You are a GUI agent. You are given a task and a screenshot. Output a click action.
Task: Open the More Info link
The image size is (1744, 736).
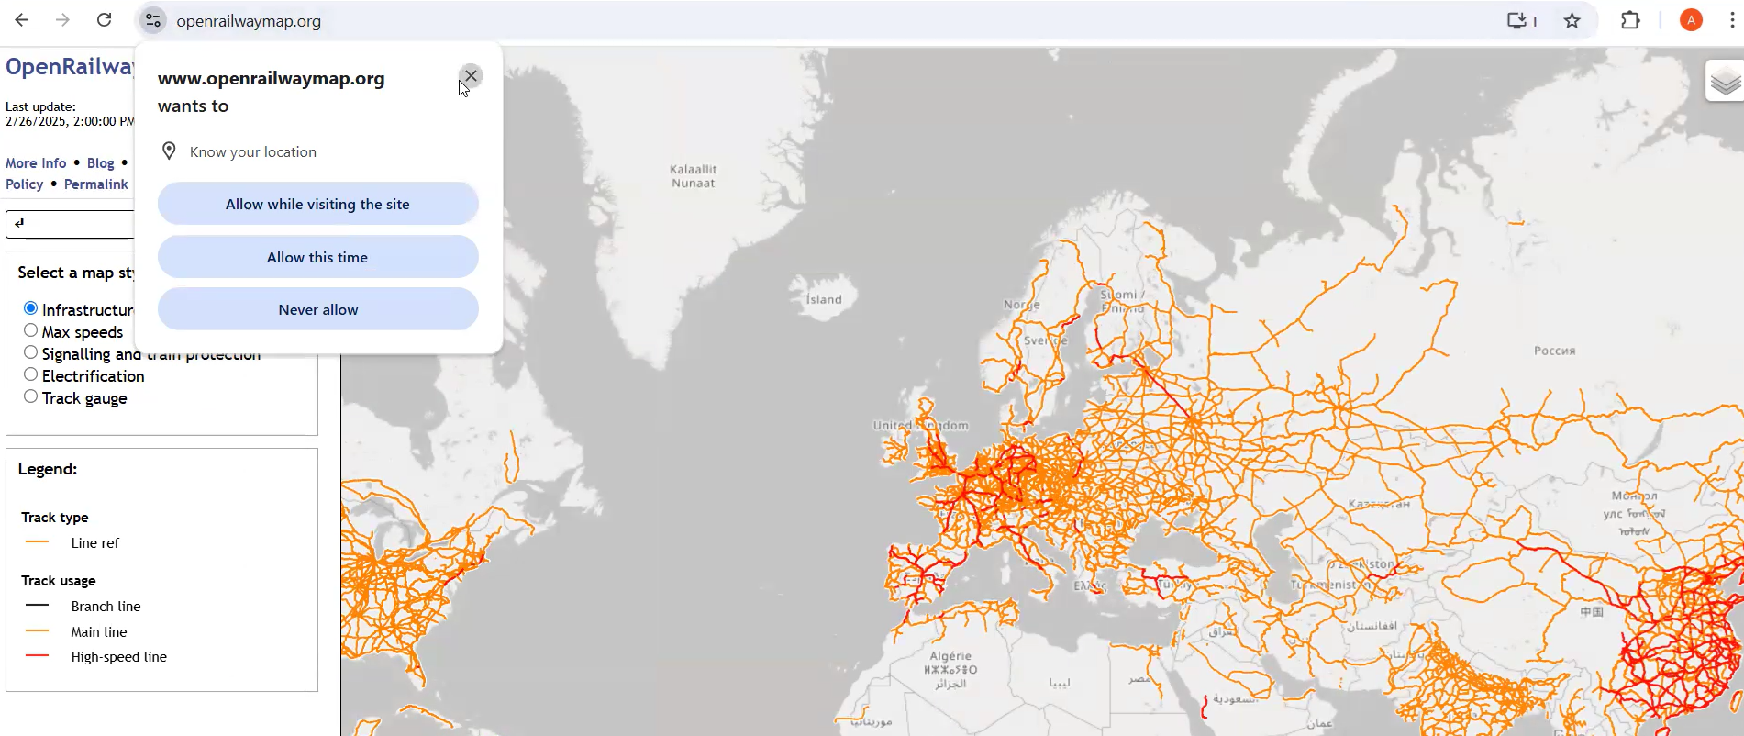click(36, 162)
